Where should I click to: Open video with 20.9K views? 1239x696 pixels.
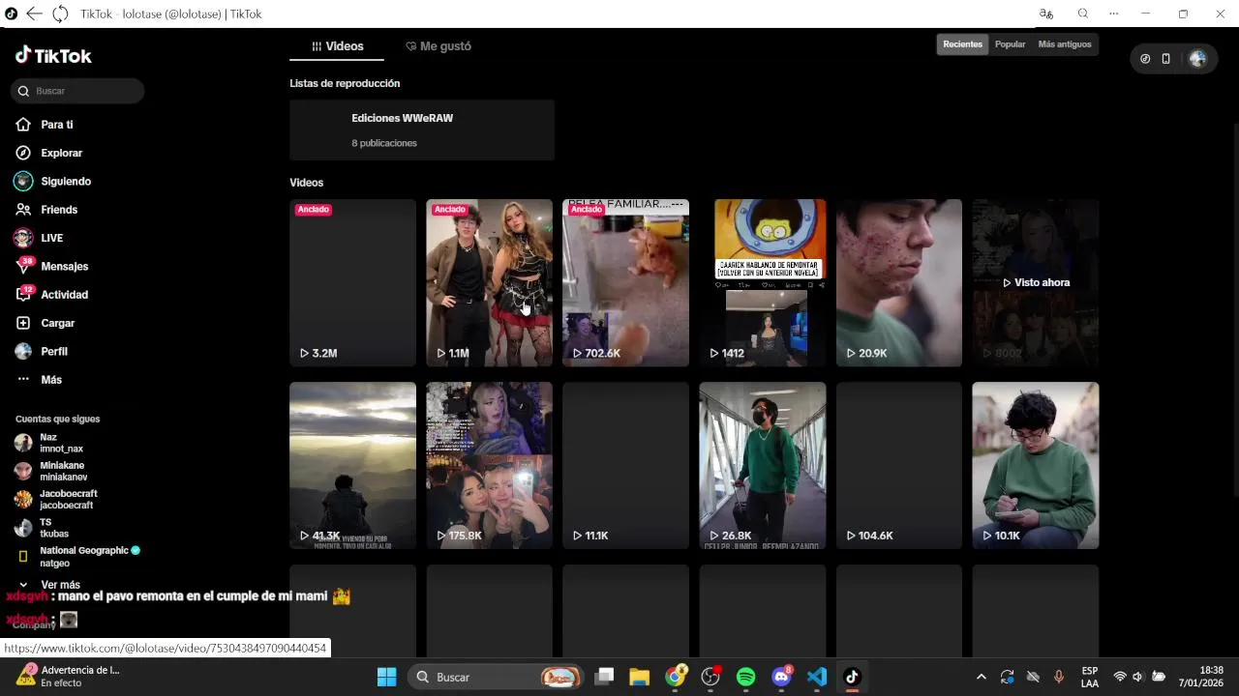[898, 282]
